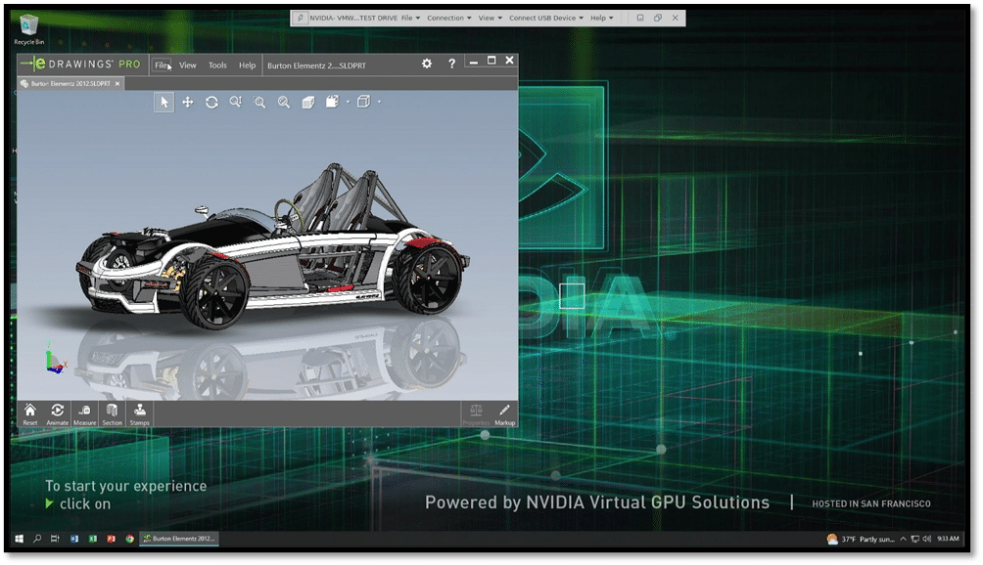The height and width of the screenshot is (565, 983).
Task: Open the eDrawings help question mark
Action: point(451,64)
